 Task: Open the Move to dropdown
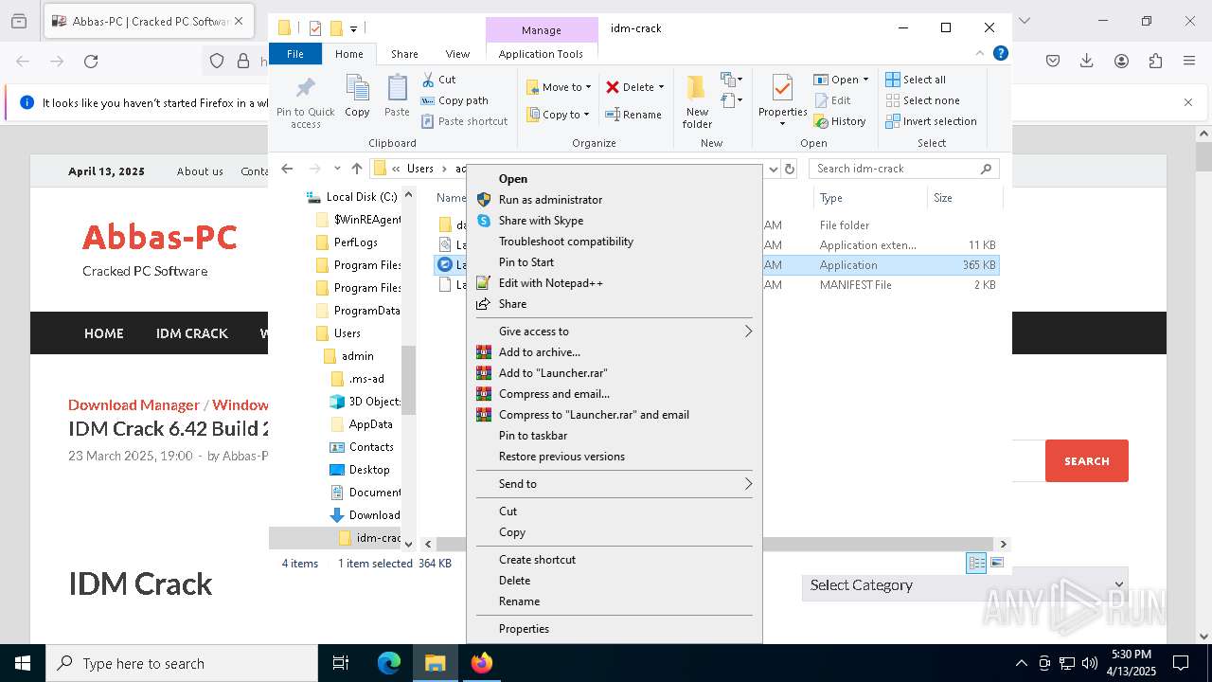(x=559, y=87)
